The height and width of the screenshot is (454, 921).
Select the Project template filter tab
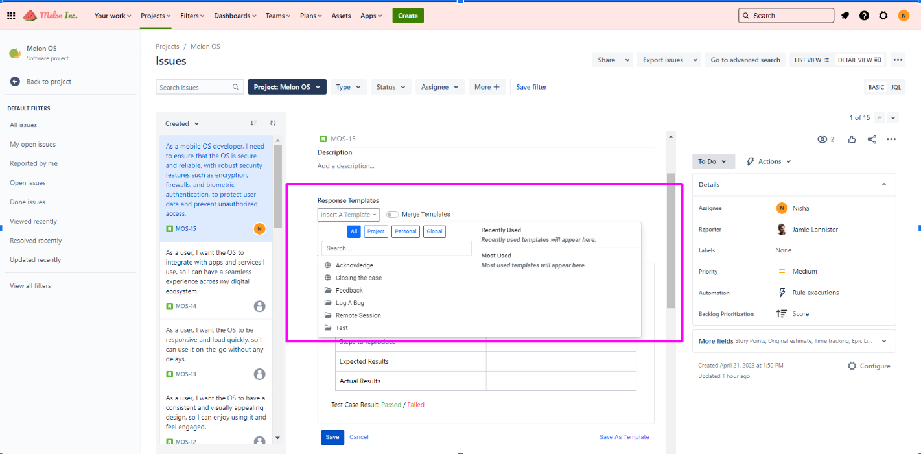[x=376, y=232]
